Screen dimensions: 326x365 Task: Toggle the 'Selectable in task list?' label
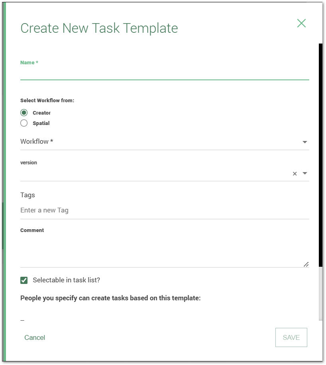pyautogui.click(x=65, y=280)
